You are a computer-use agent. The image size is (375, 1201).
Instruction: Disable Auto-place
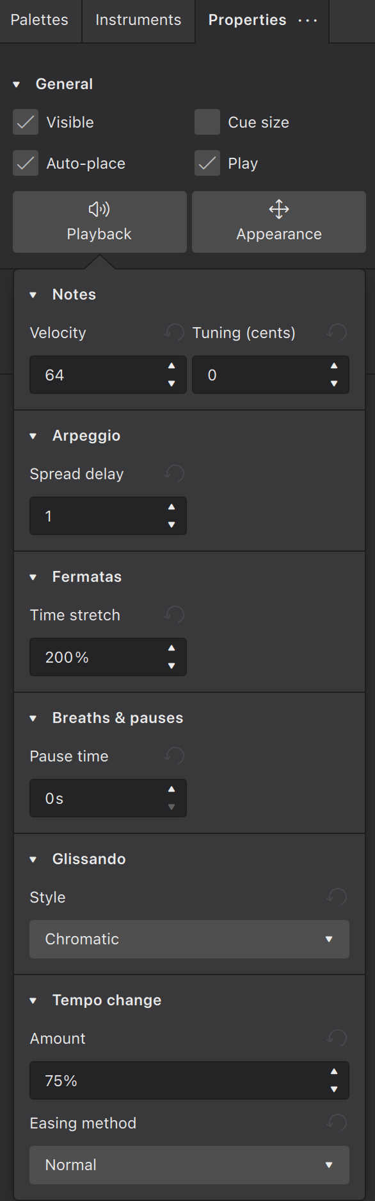tap(25, 163)
